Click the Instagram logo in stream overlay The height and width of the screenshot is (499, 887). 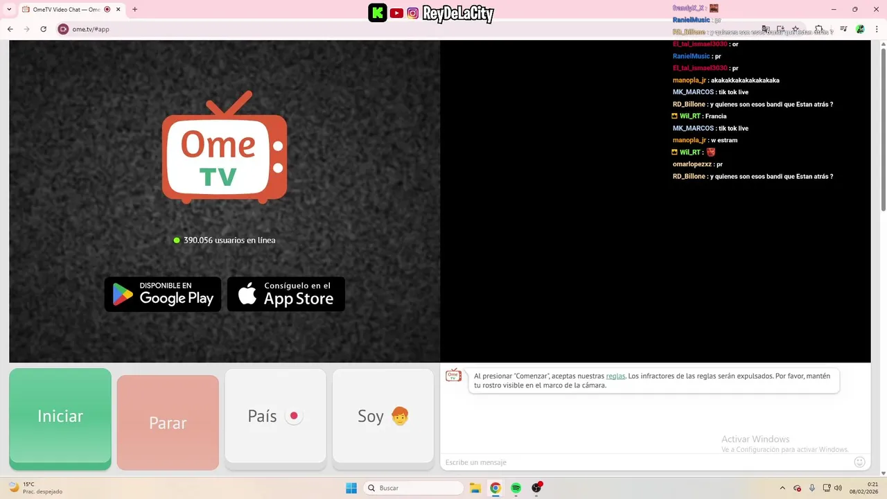tap(413, 13)
